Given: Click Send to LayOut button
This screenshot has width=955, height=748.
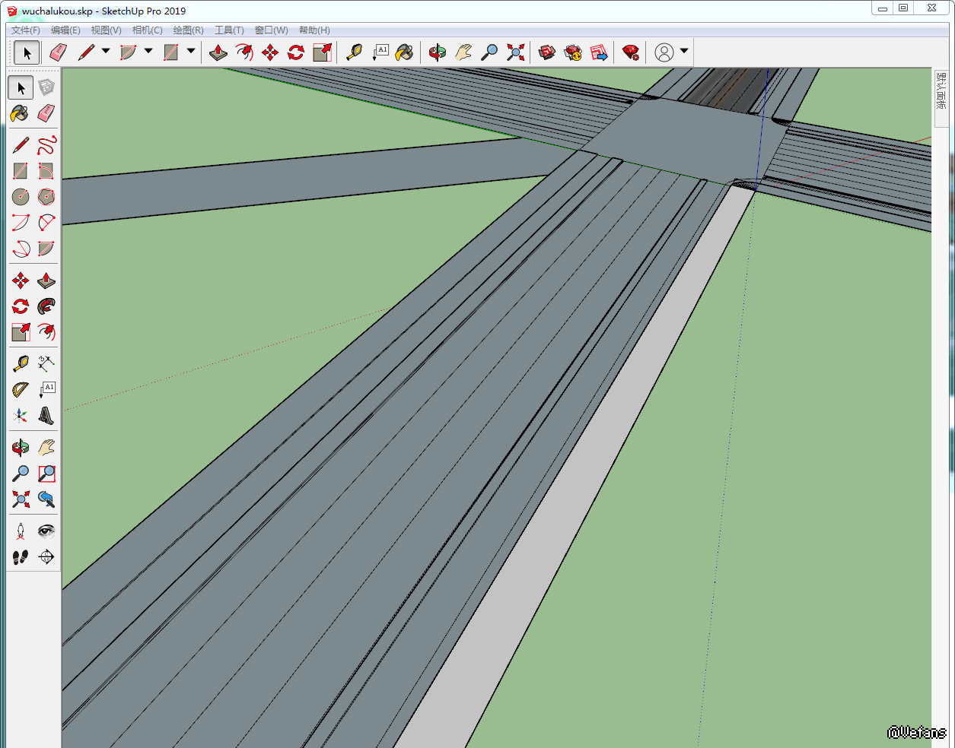Looking at the screenshot, I should 599,52.
